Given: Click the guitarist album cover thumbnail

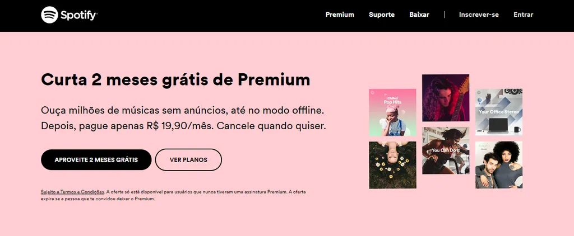Looking at the screenshot, I should click(x=446, y=98).
